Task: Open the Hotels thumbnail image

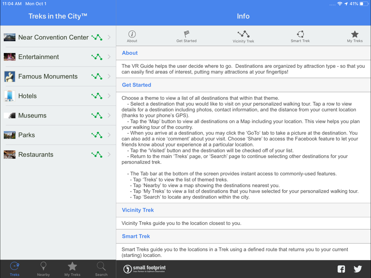Action: pos(10,96)
